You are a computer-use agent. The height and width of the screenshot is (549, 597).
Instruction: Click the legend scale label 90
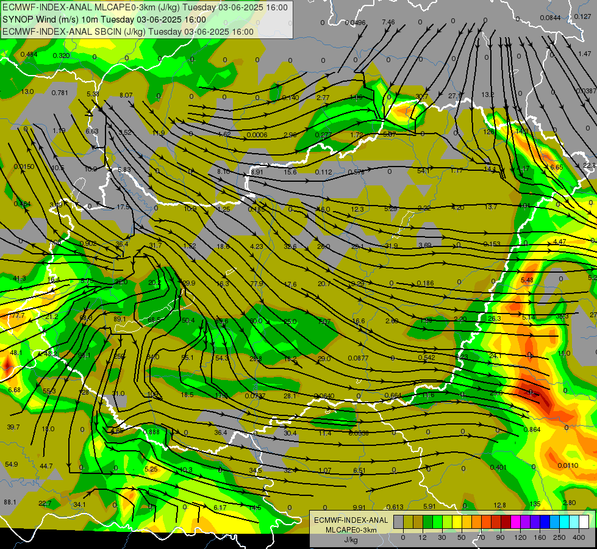501,537
